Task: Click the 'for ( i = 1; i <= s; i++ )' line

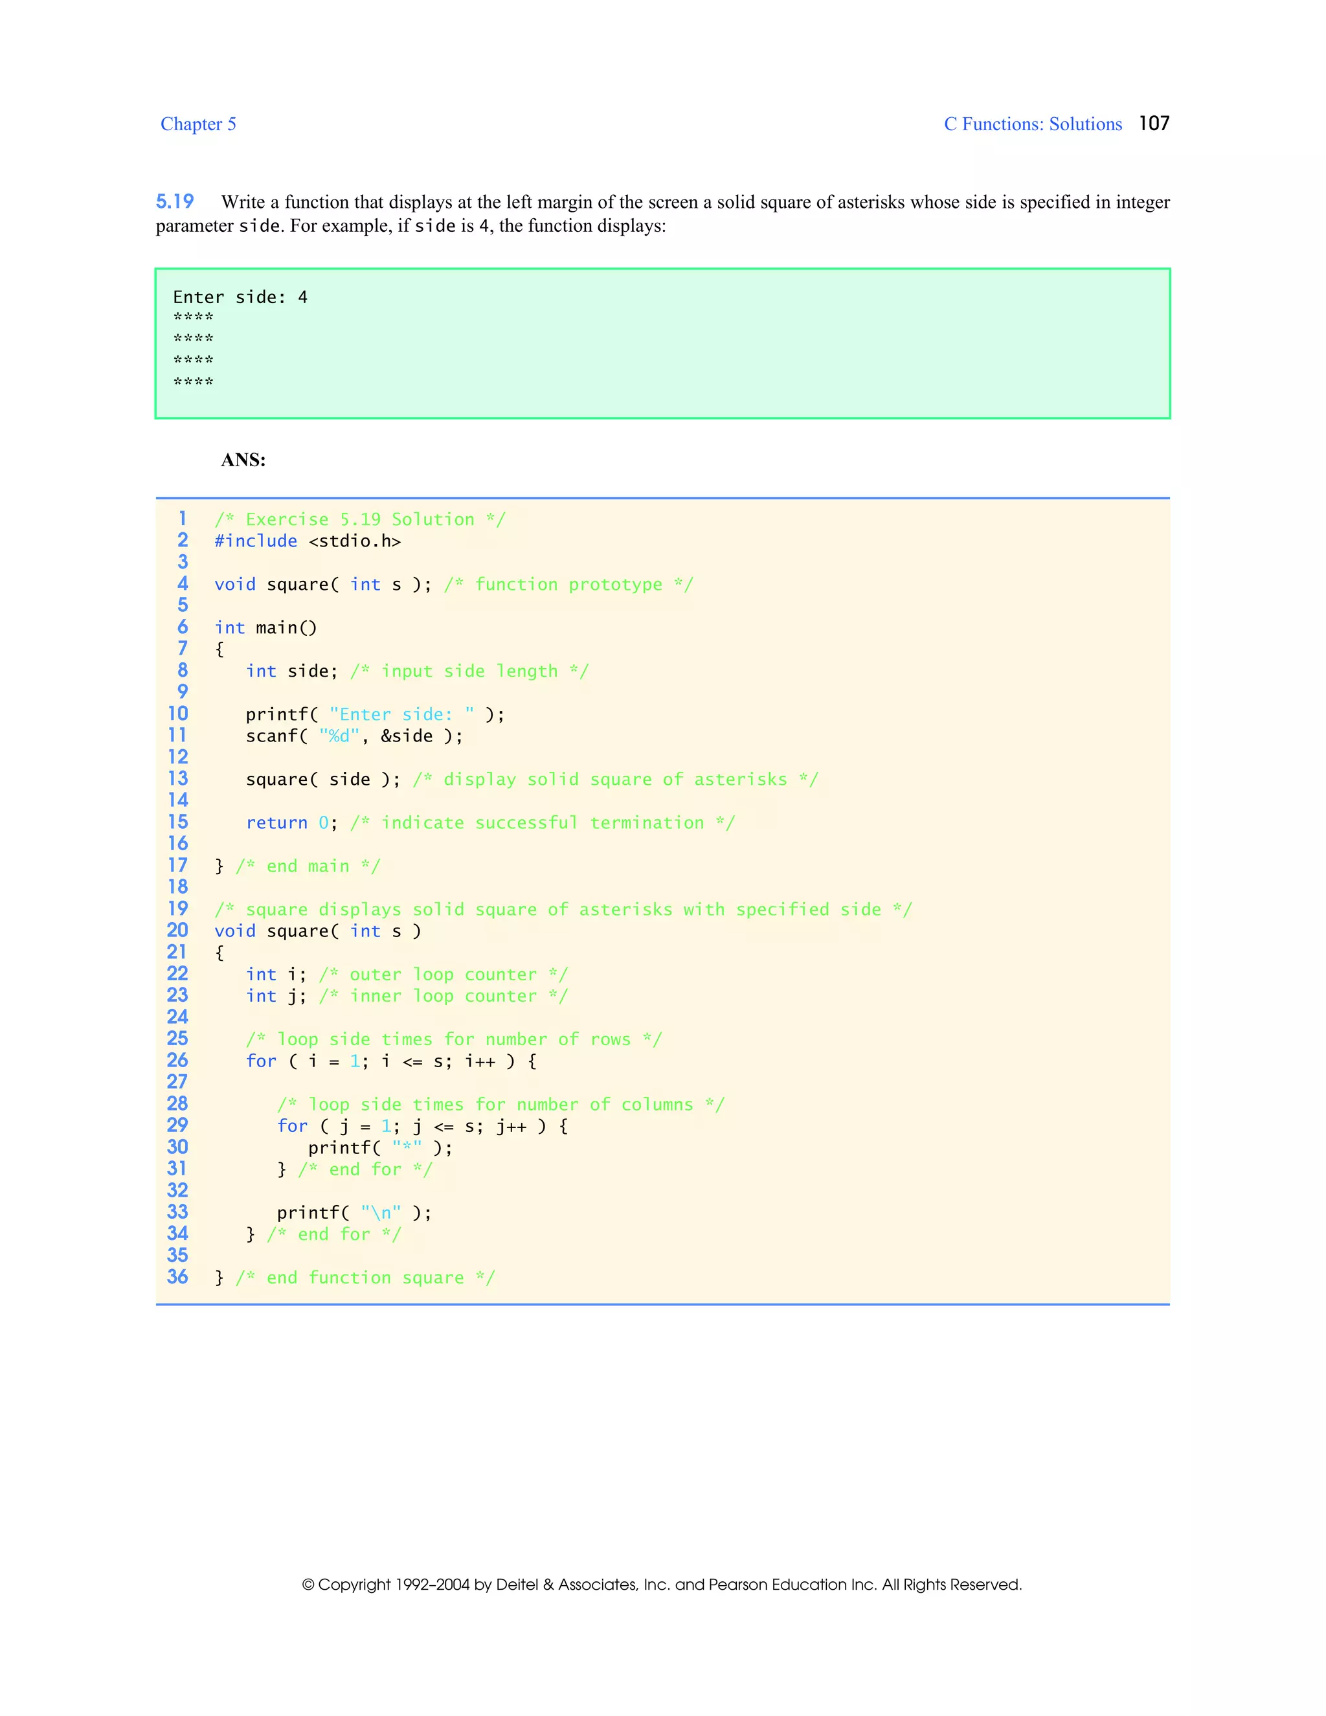Action: [391, 1061]
